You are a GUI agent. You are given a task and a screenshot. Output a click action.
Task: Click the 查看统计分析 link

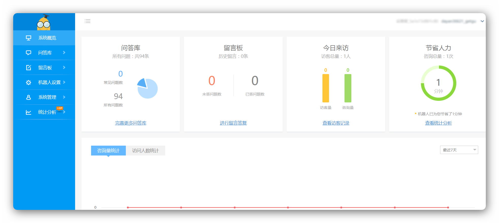(x=438, y=123)
